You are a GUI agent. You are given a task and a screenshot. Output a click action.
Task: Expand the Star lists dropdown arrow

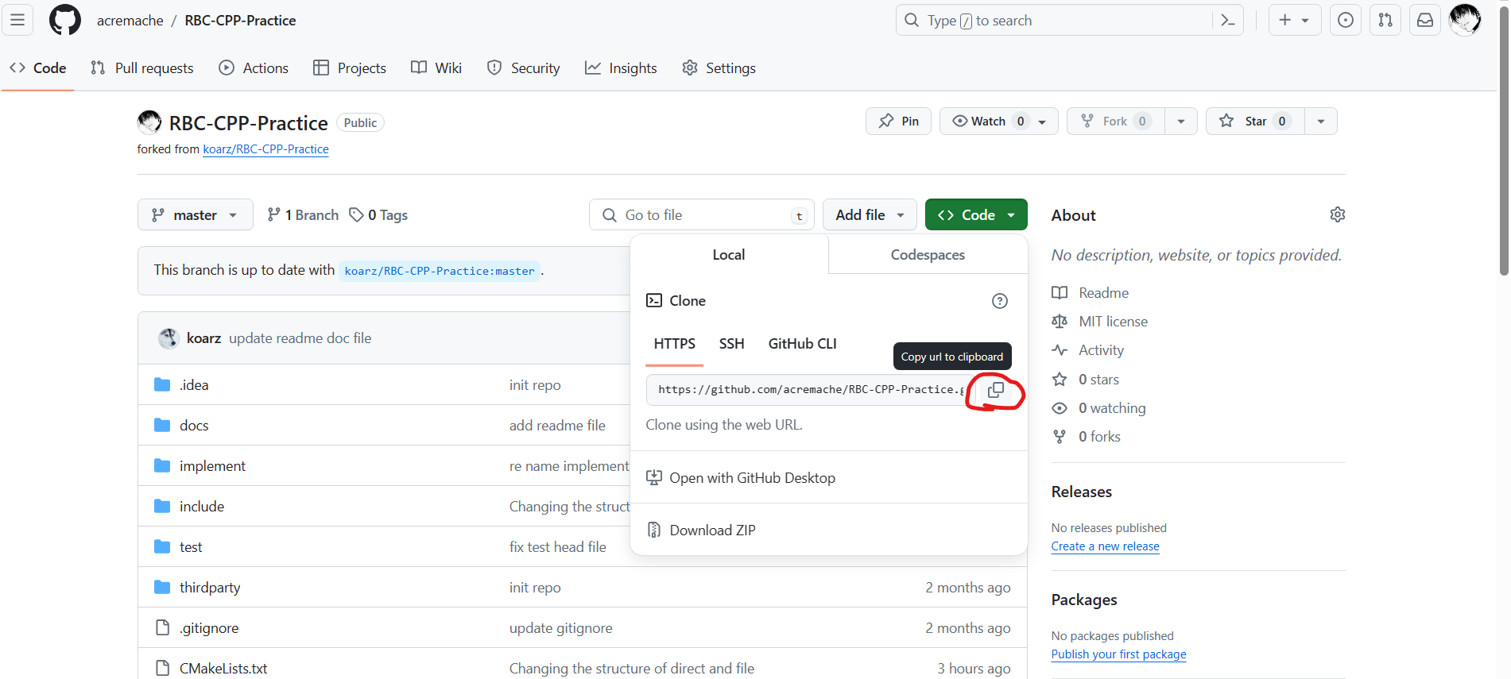click(x=1321, y=121)
